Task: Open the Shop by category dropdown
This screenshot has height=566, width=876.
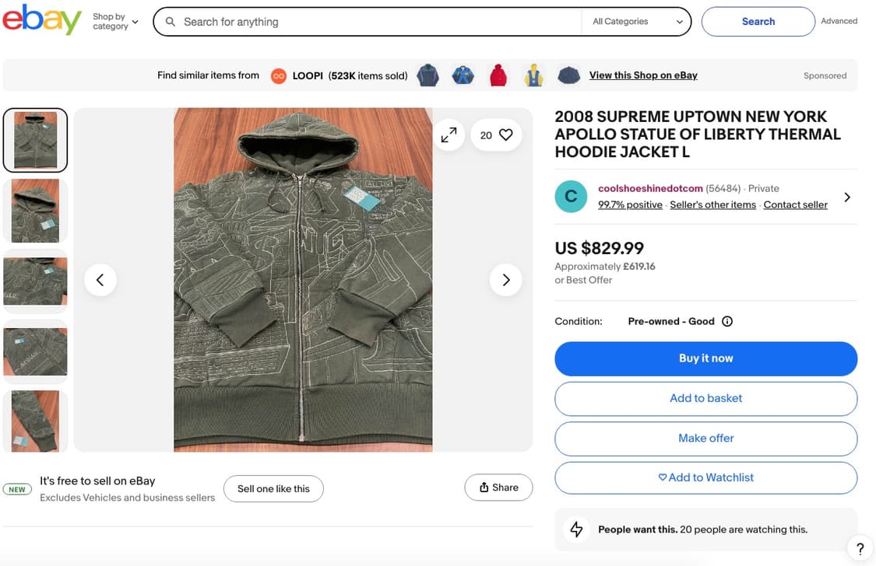Action: pyautogui.click(x=115, y=22)
